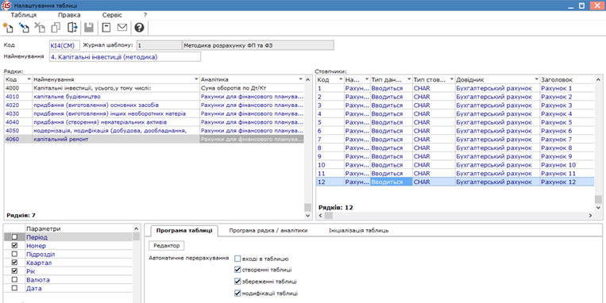Click the copy record icon
The width and height of the screenshot is (606, 303).
point(56,28)
